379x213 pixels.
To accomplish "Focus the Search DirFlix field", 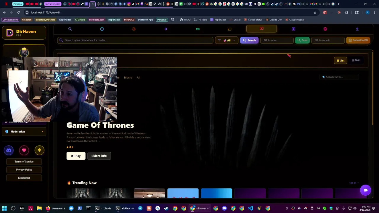I will point(339,77).
